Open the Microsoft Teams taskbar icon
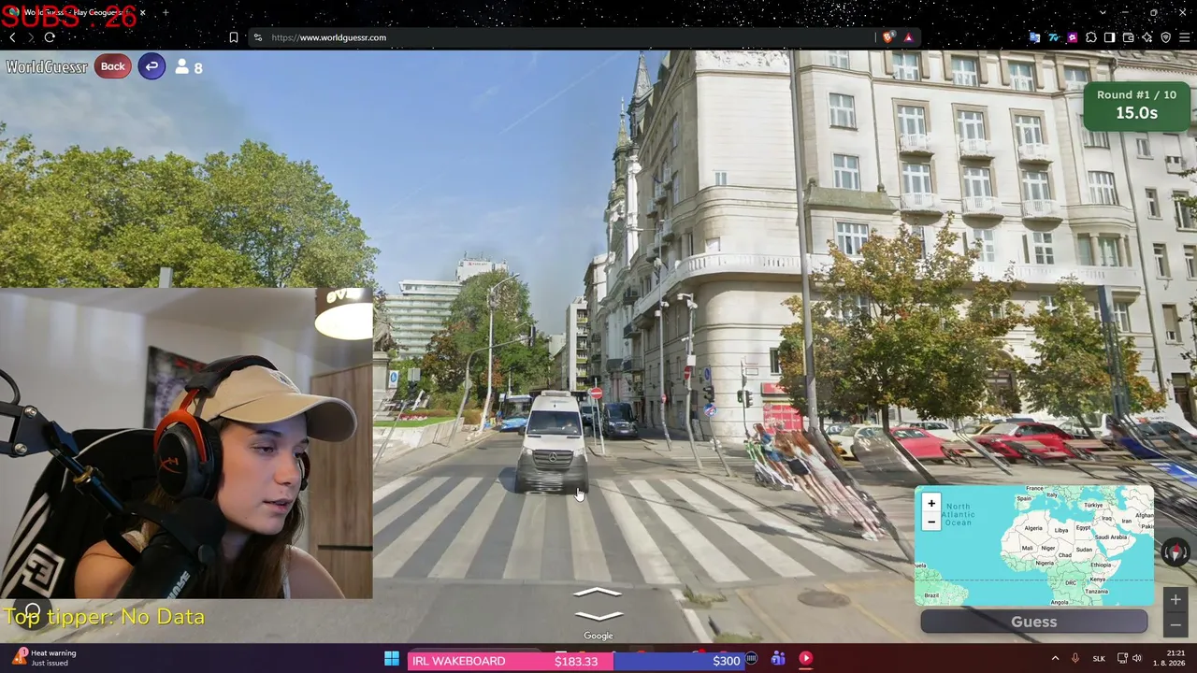The width and height of the screenshot is (1197, 673). [x=778, y=659]
